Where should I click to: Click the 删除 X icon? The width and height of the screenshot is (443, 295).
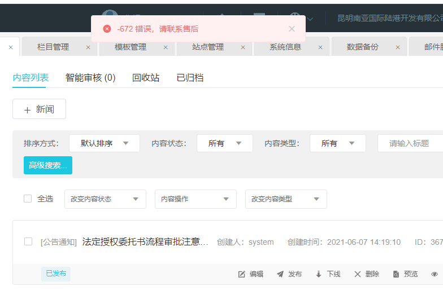point(357,274)
